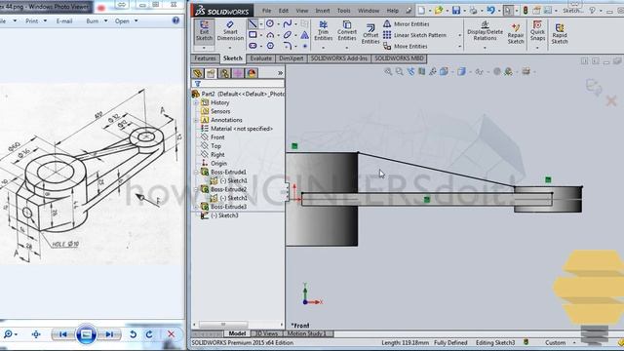624x351 pixels.
Task: Select the Straight Slot tool
Action: point(253,46)
